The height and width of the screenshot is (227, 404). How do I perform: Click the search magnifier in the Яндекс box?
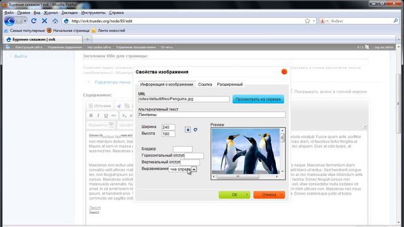point(396,21)
